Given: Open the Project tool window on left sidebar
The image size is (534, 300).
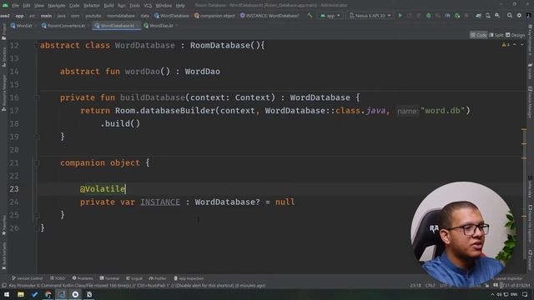Looking at the screenshot, I should click(3, 32).
